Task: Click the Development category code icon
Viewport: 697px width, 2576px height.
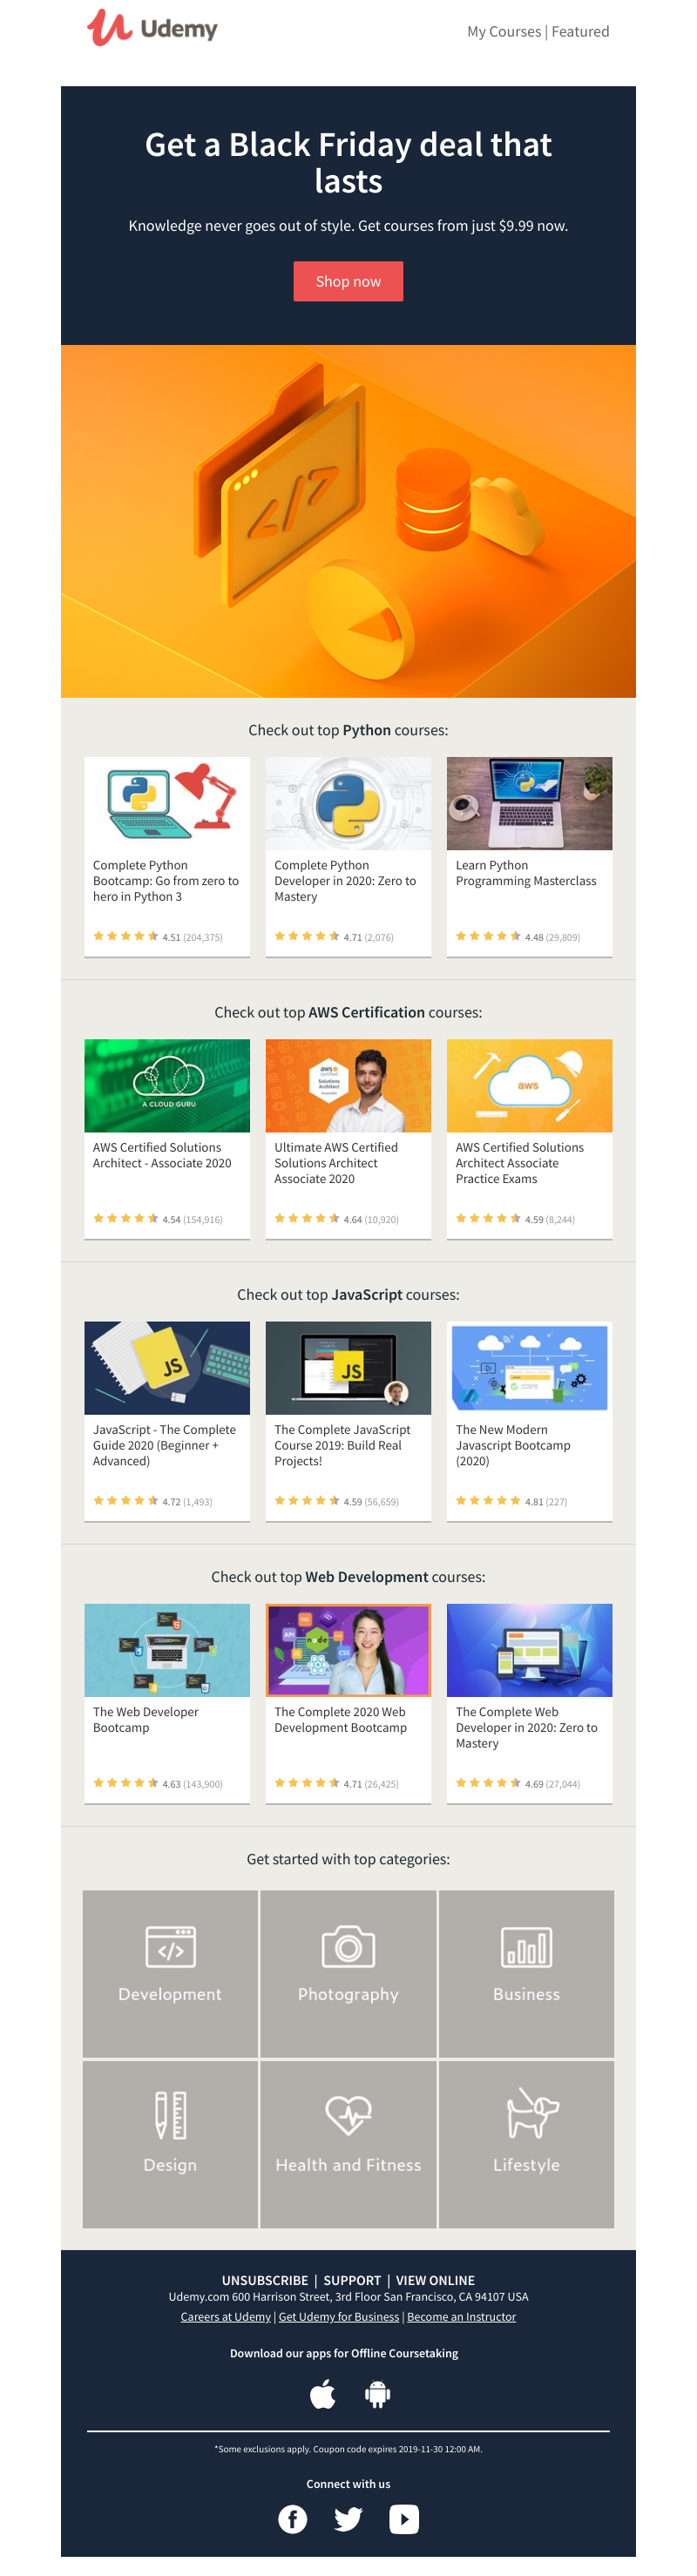Action: (x=170, y=1946)
